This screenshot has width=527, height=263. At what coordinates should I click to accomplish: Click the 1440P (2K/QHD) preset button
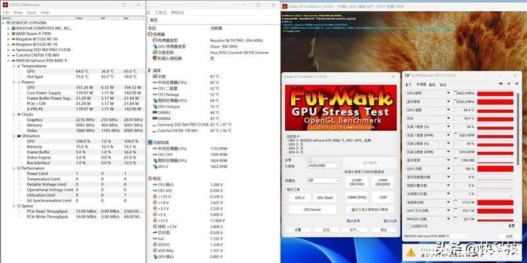(383, 182)
